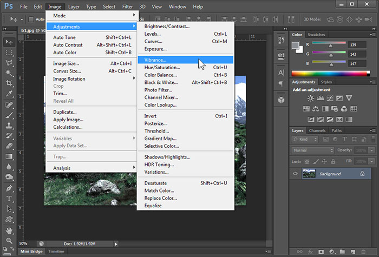This screenshot has height=257, width=379.
Task: Click the Background layer thumbnail
Action: 309,174
